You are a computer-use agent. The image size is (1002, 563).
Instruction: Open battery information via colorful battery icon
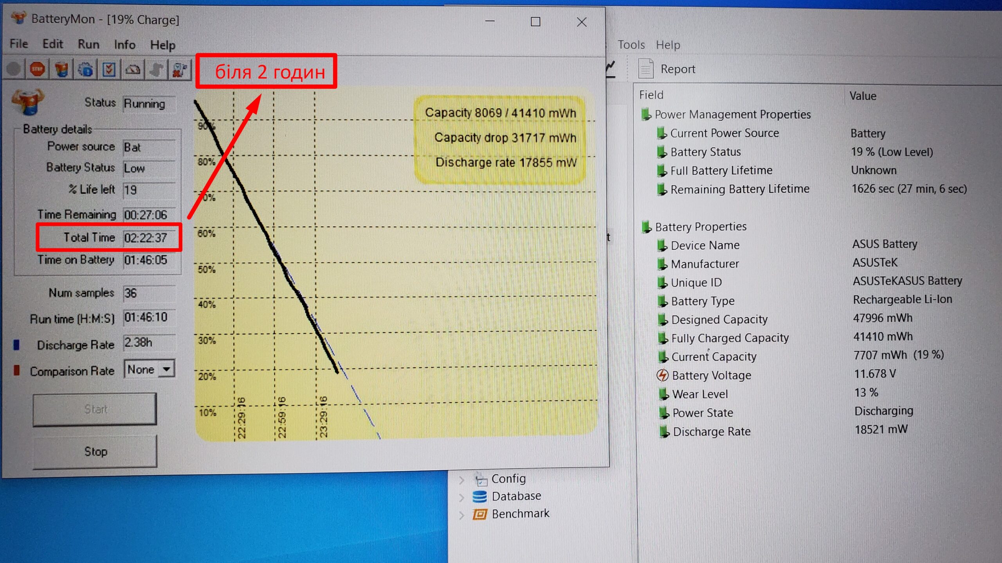pyautogui.click(x=61, y=70)
